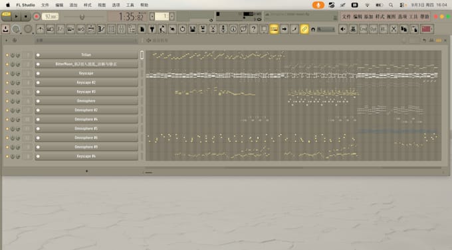Click the scissors cut icon in toolbar
The height and width of the screenshot is (250, 452).
point(394,29)
